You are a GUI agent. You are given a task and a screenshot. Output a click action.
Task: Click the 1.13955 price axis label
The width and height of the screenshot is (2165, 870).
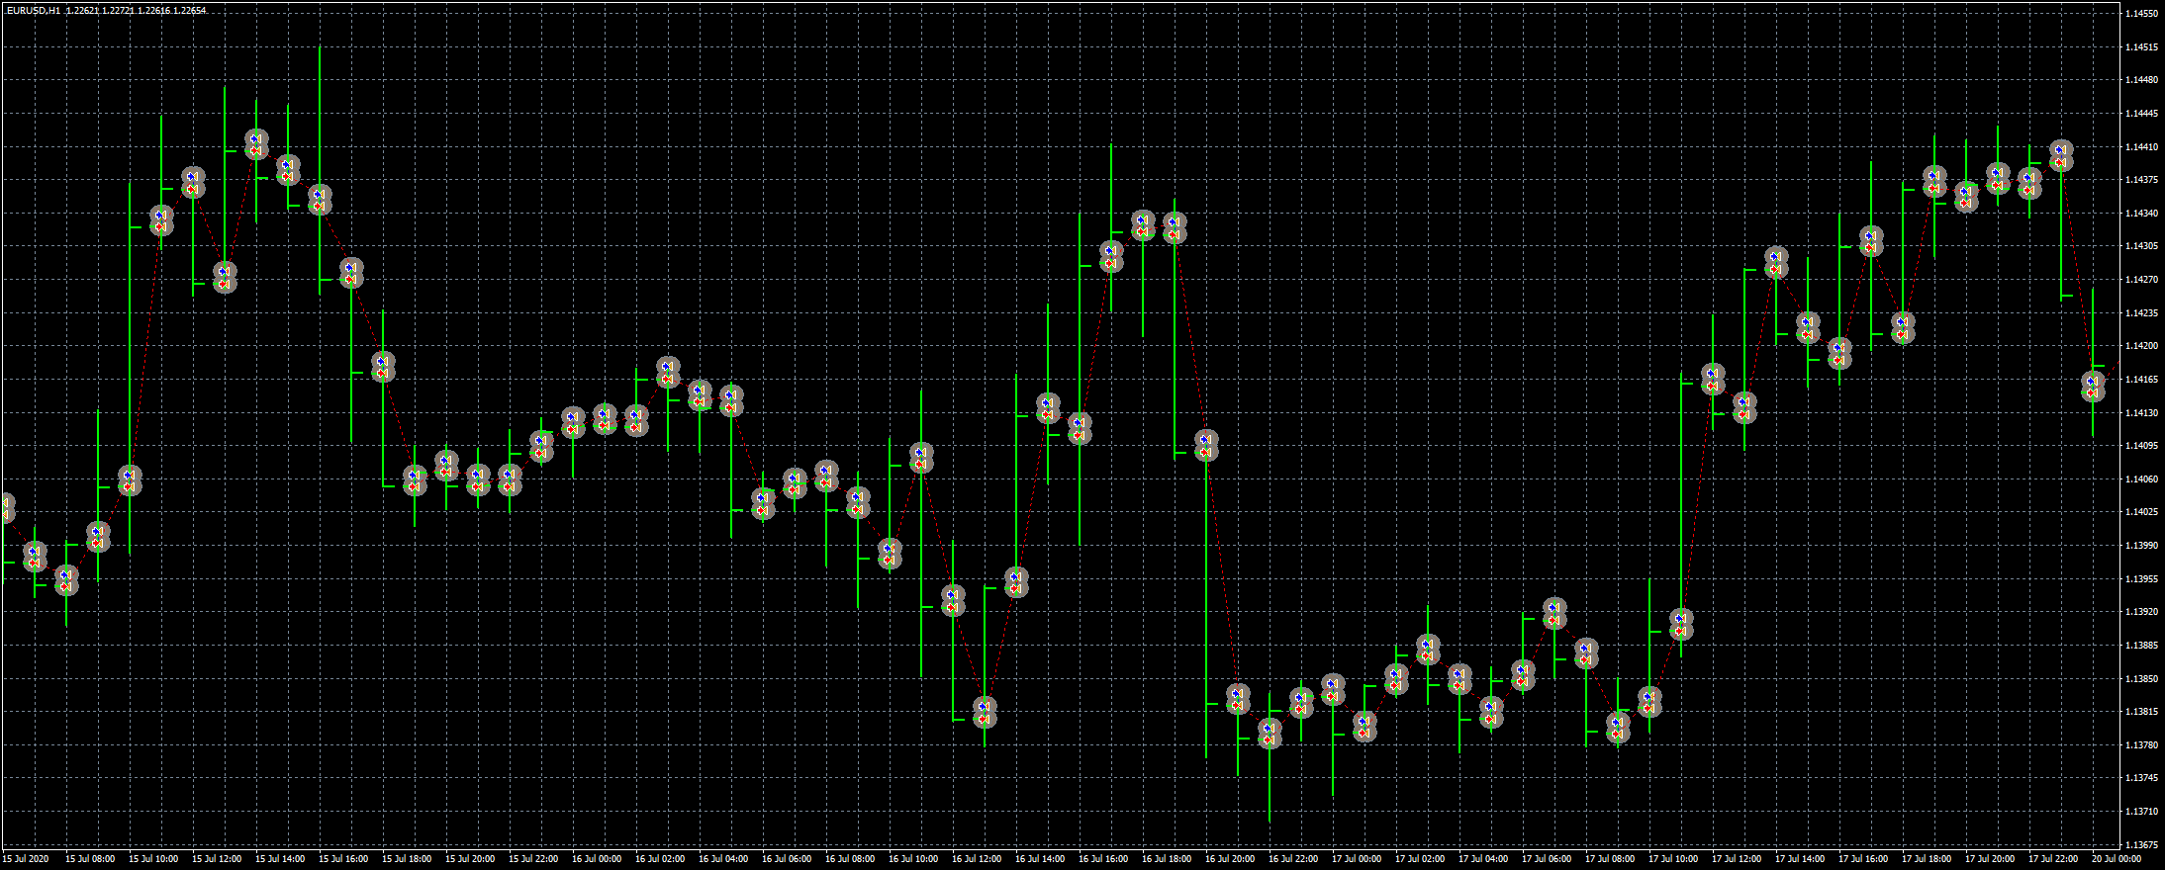2140,579
